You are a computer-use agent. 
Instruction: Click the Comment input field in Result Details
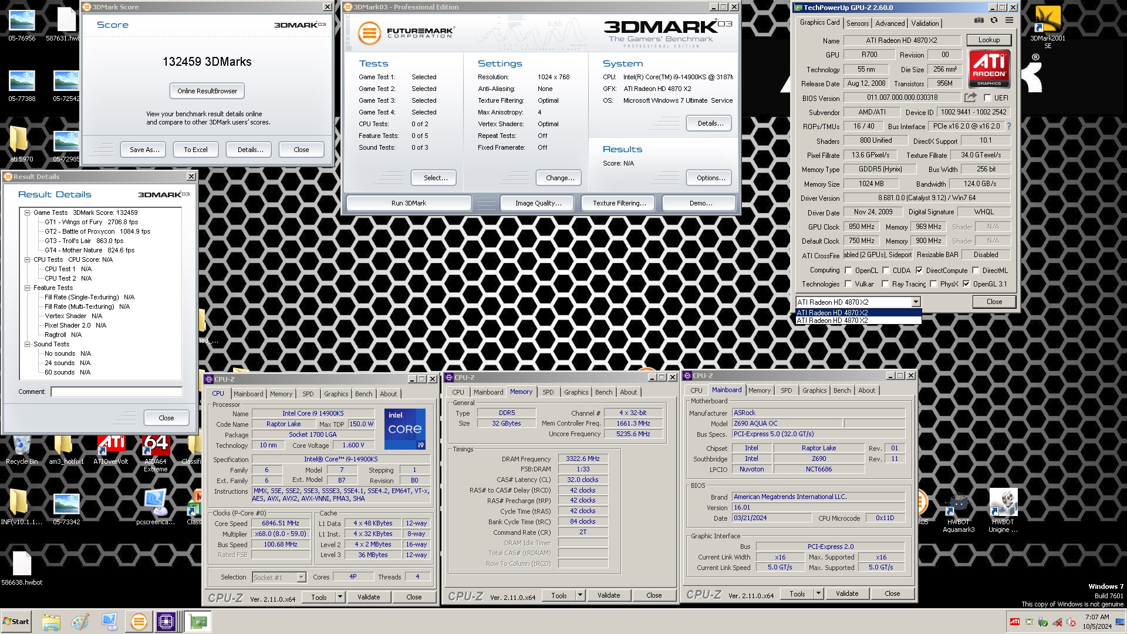click(x=116, y=392)
